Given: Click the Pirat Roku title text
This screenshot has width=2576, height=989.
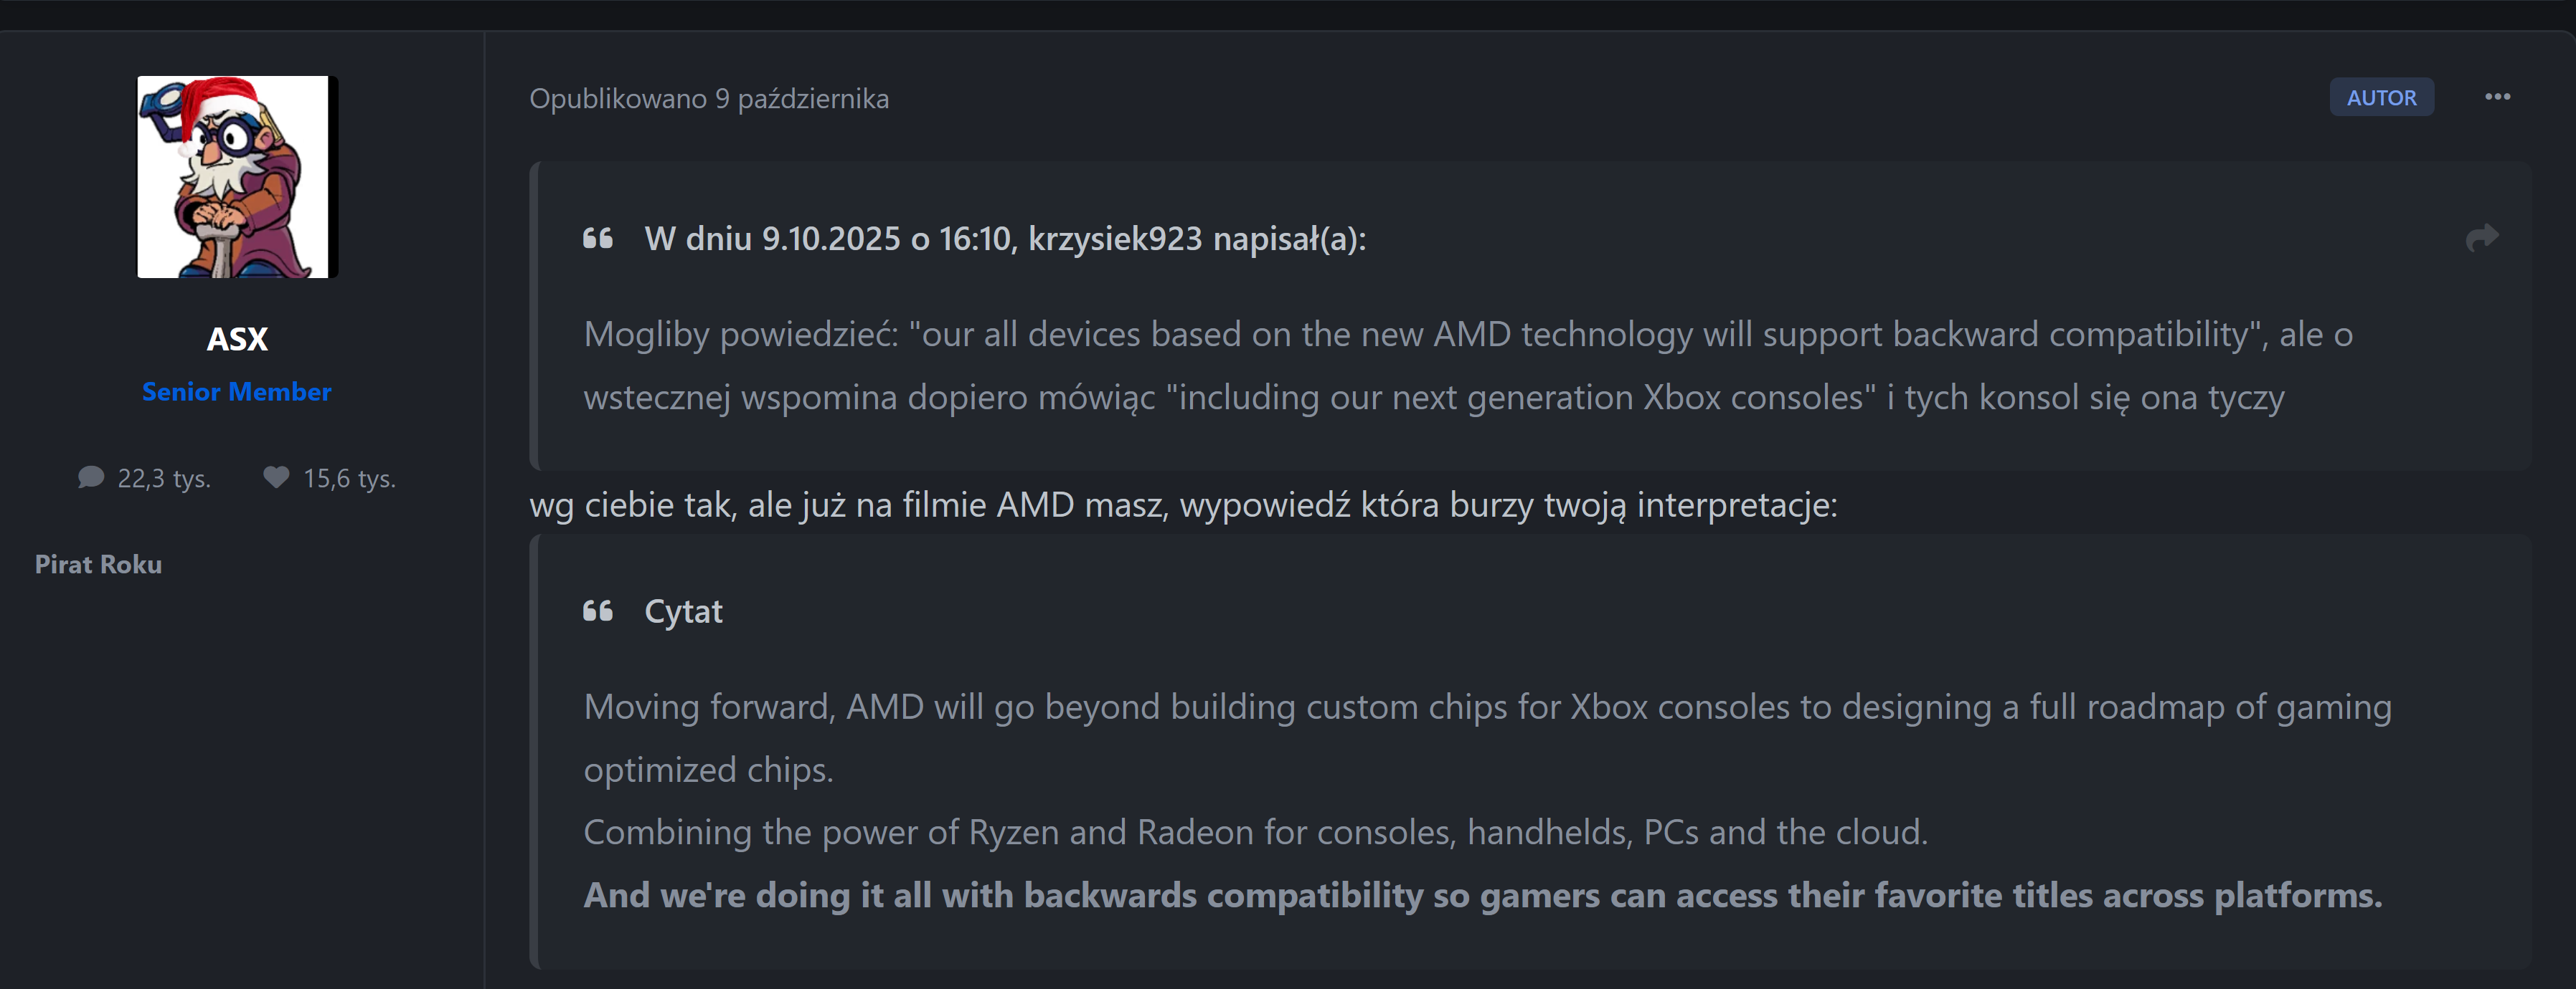Looking at the screenshot, I should tap(98, 565).
